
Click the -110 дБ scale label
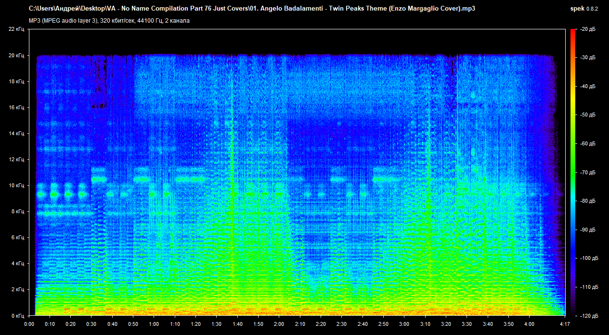(590, 287)
